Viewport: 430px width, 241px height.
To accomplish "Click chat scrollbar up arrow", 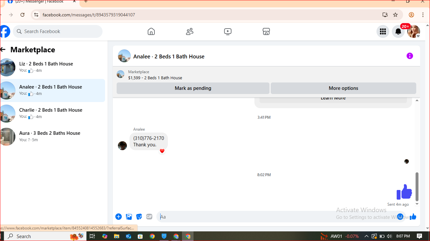I will pyautogui.click(x=417, y=100).
